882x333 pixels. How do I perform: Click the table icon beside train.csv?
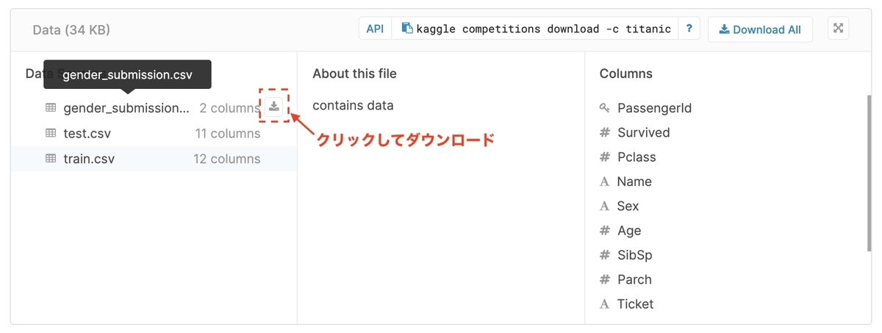[51, 159]
